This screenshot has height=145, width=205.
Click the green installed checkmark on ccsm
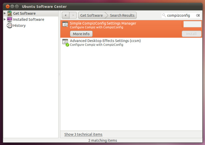click(67, 45)
